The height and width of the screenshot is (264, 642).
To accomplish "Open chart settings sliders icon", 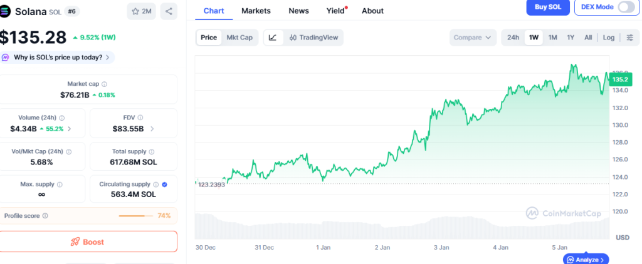I will click(629, 38).
